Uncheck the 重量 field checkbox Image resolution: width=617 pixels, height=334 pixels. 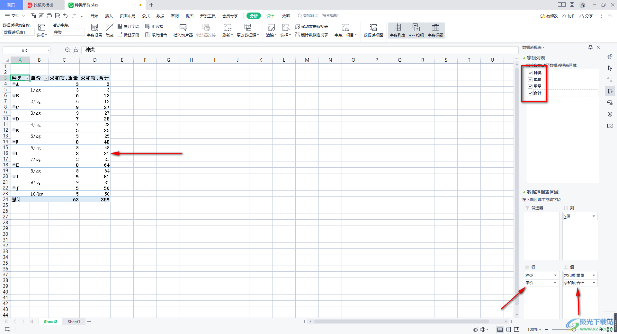click(530, 86)
